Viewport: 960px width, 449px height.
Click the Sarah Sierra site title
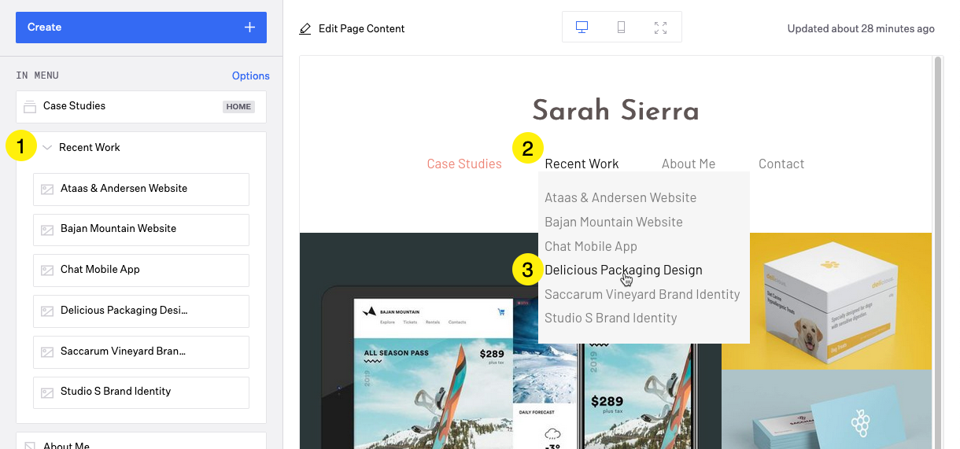pos(615,111)
